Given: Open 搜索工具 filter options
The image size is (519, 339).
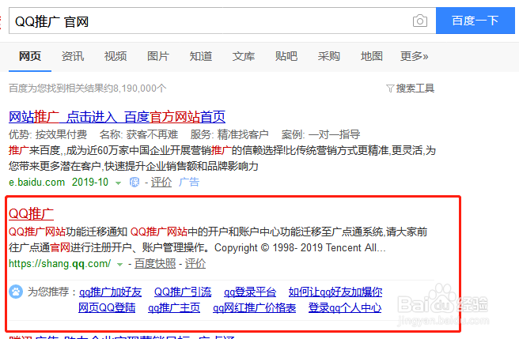Looking at the screenshot, I should pyautogui.click(x=415, y=89).
